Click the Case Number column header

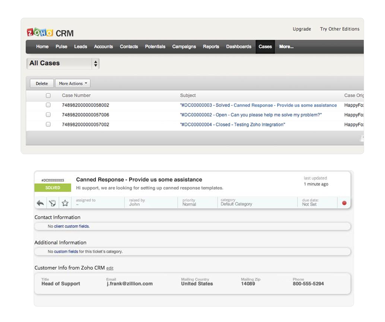click(76, 95)
